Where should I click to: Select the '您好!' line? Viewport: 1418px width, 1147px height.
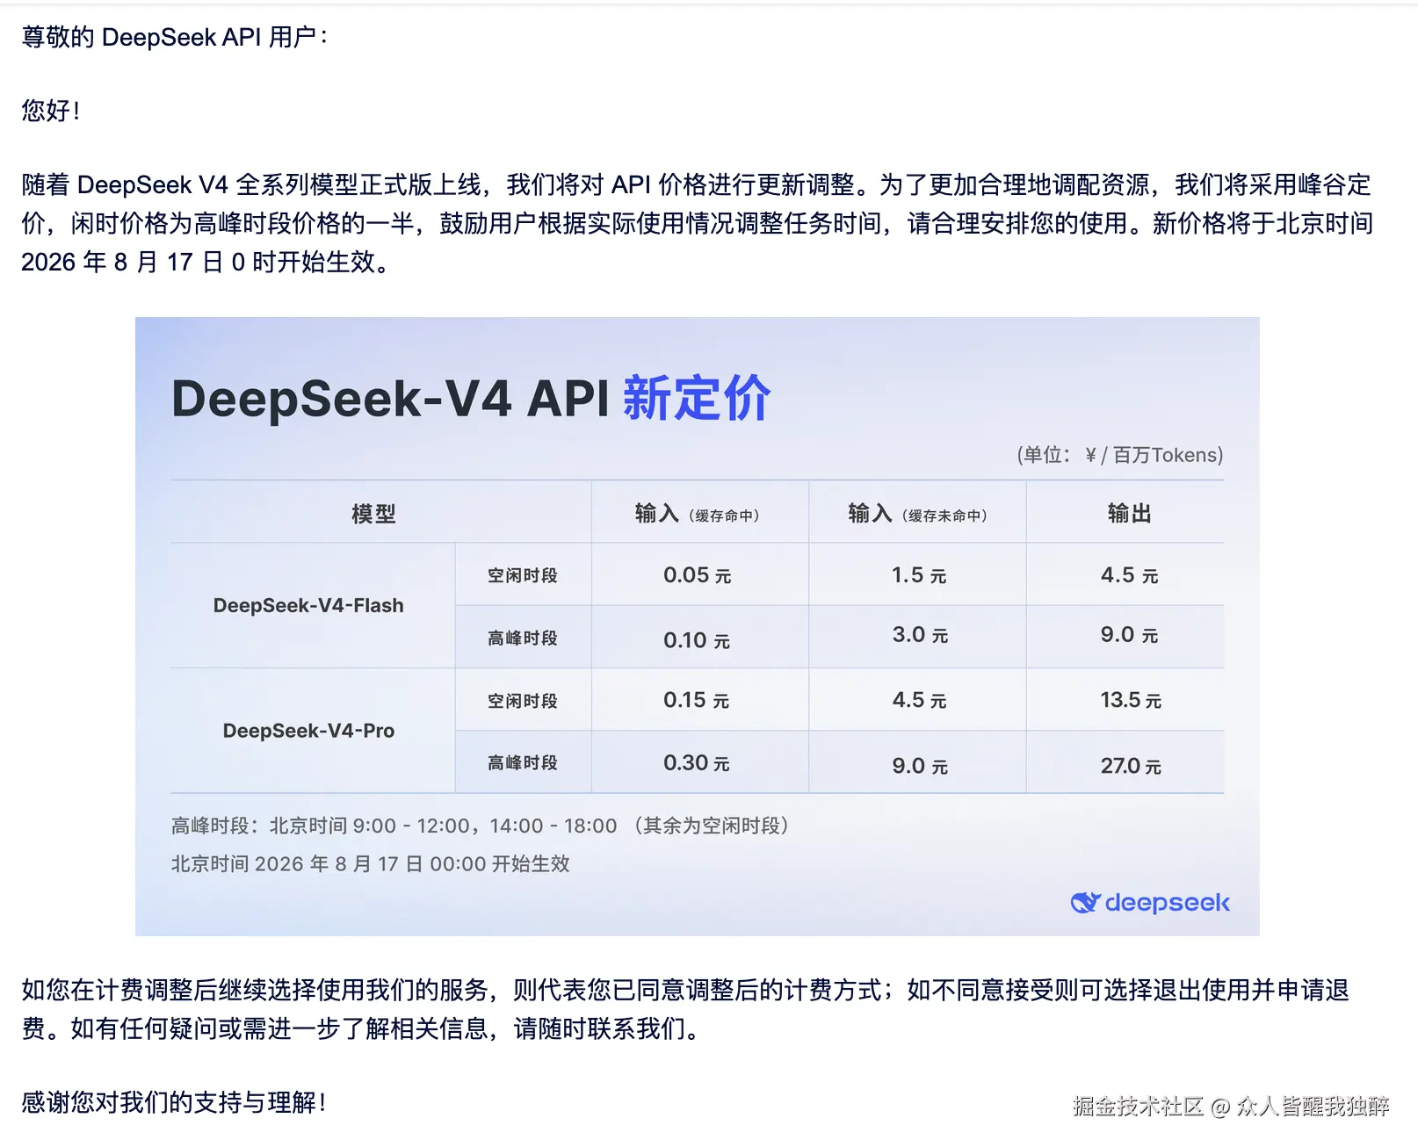coord(51,111)
